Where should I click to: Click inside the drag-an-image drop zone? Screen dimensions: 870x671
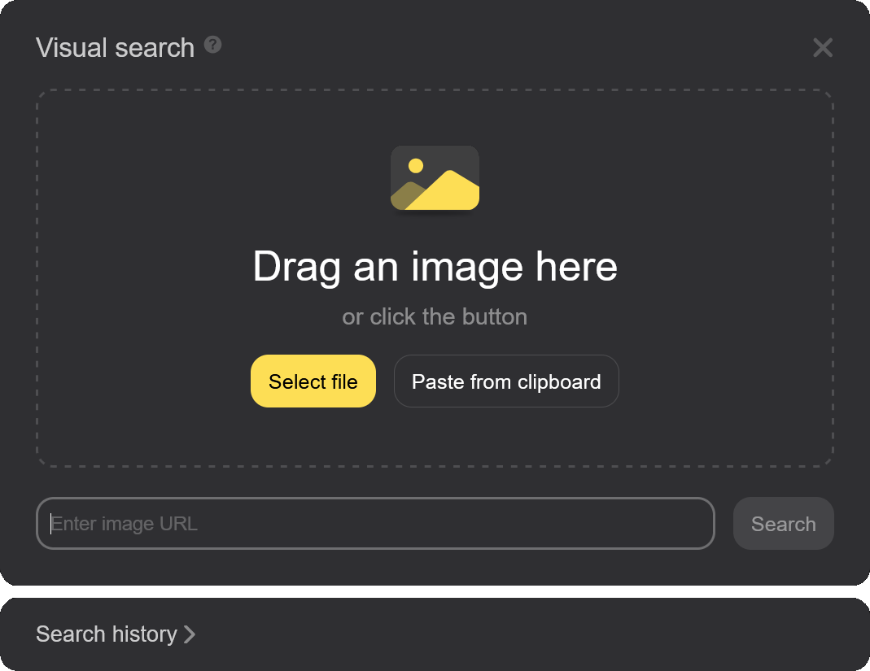click(x=435, y=277)
